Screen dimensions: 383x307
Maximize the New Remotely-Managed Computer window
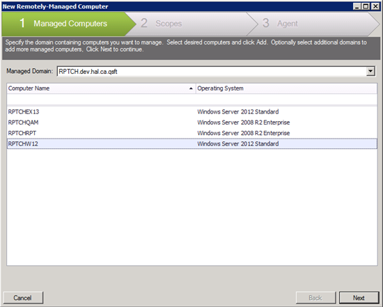[366, 6]
